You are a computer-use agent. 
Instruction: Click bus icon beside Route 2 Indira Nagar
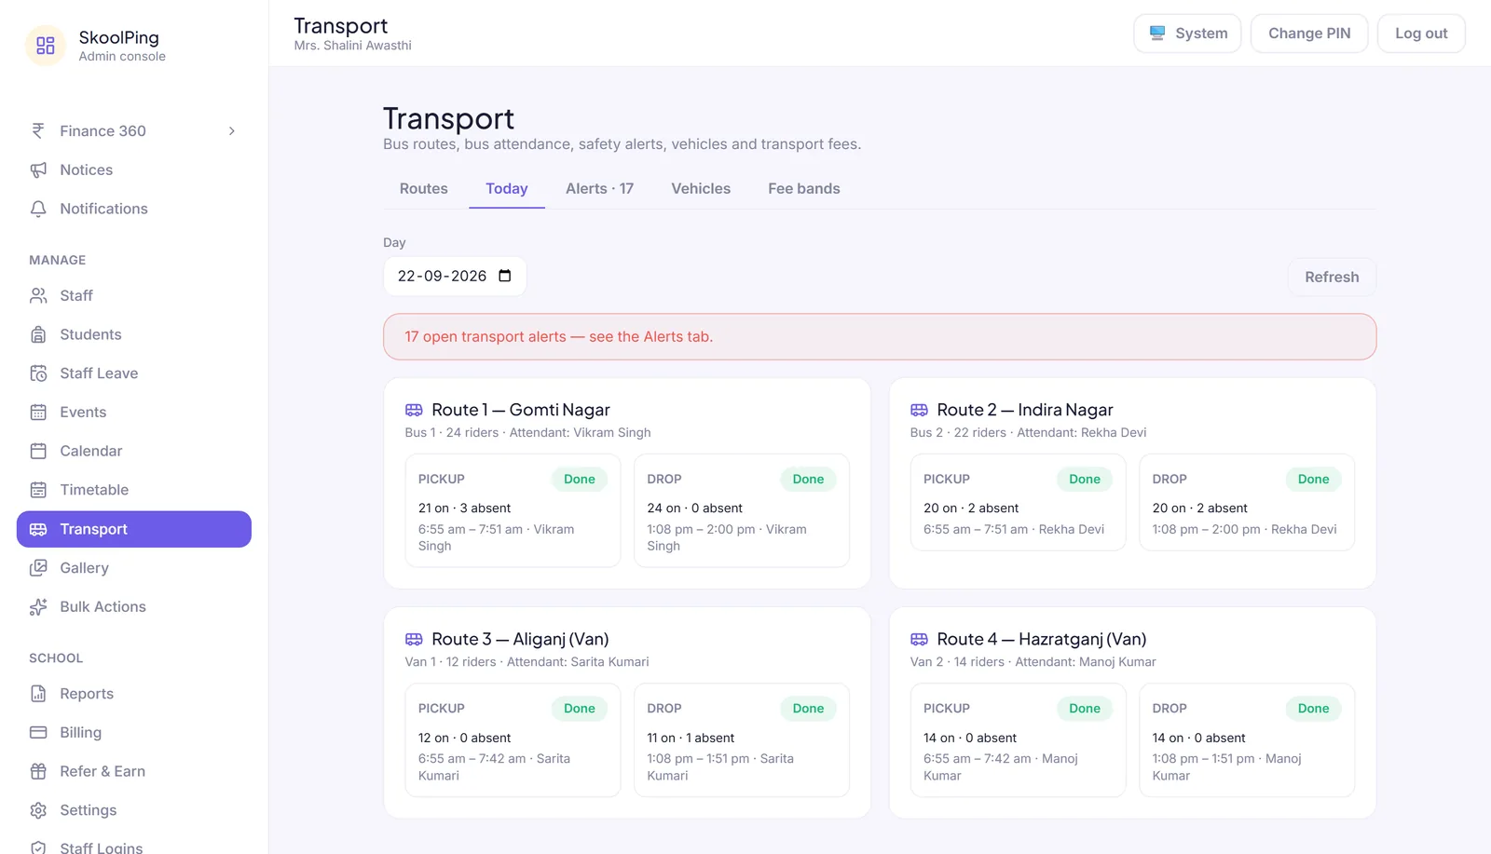919,410
